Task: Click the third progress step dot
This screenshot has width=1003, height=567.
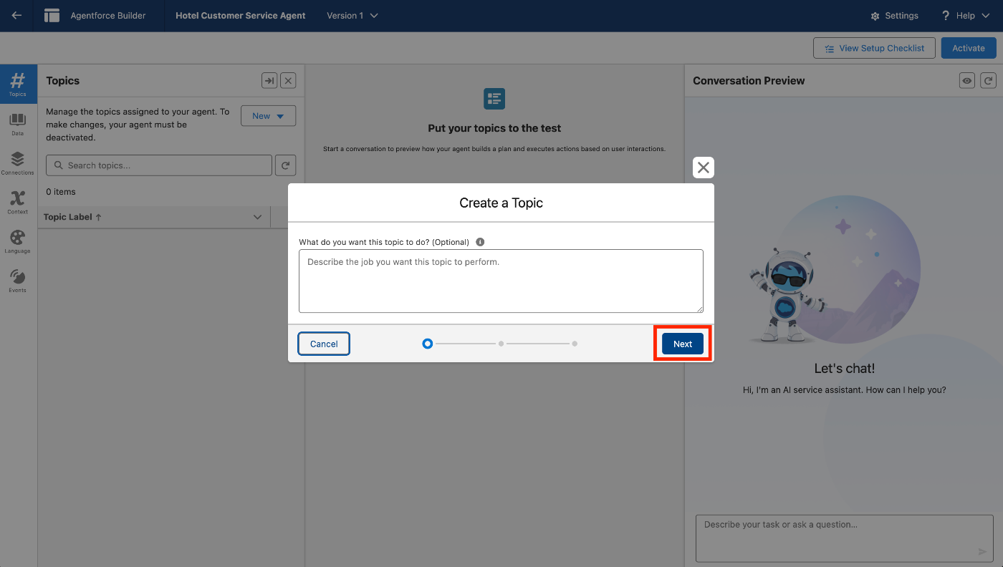Action: click(x=575, y=344)
